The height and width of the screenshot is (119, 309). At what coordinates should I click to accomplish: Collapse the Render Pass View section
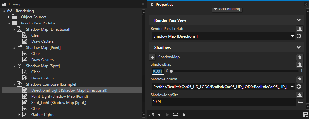299,20
